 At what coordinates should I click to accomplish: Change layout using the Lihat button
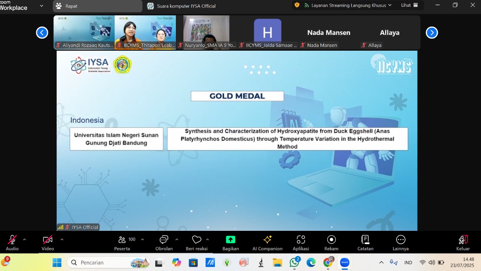(409, 5)
